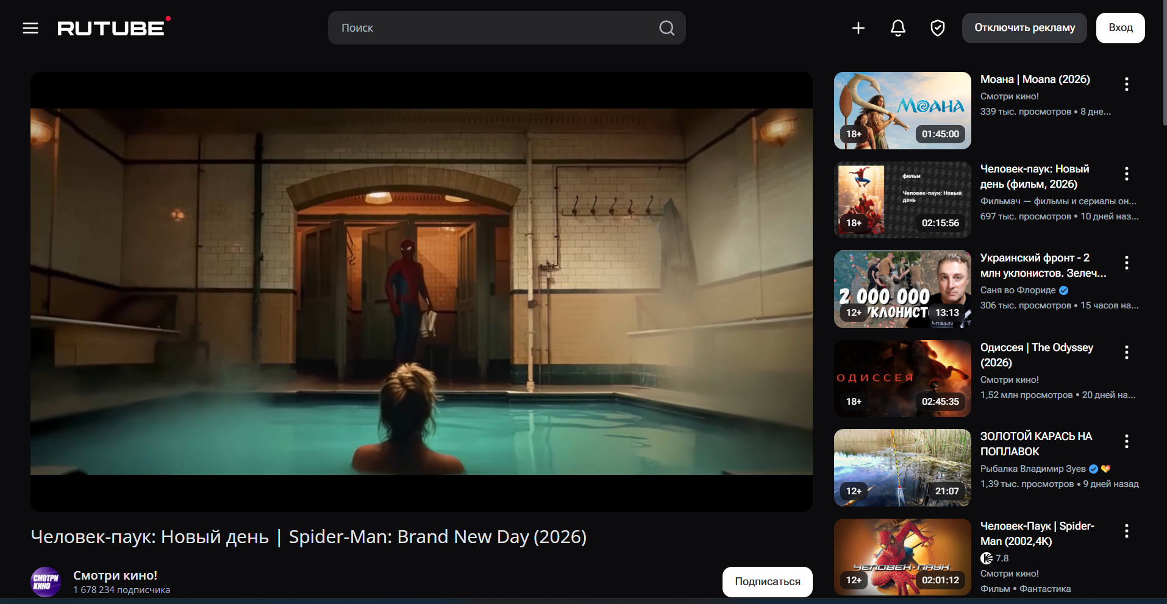Click the ЗОЛОТОЙ КАРАСЬ НА ПОПЛАВОК title
Image resolution: width=1167 pixels, height=604 pixels.
(1036, 444)
